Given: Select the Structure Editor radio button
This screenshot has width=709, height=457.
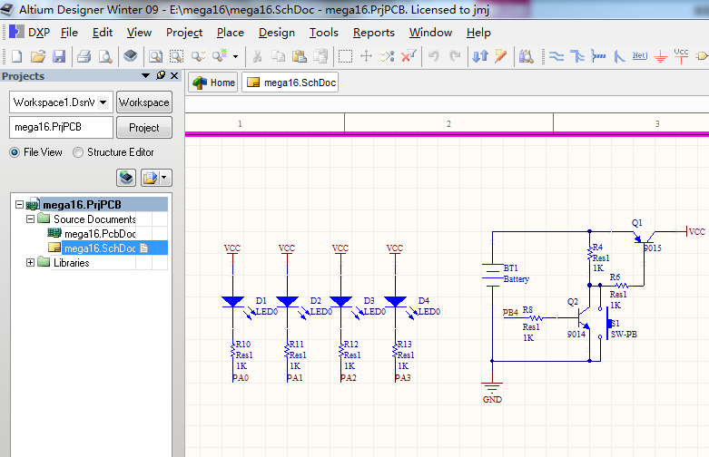Looking at the screenshot, I should 78,152.
